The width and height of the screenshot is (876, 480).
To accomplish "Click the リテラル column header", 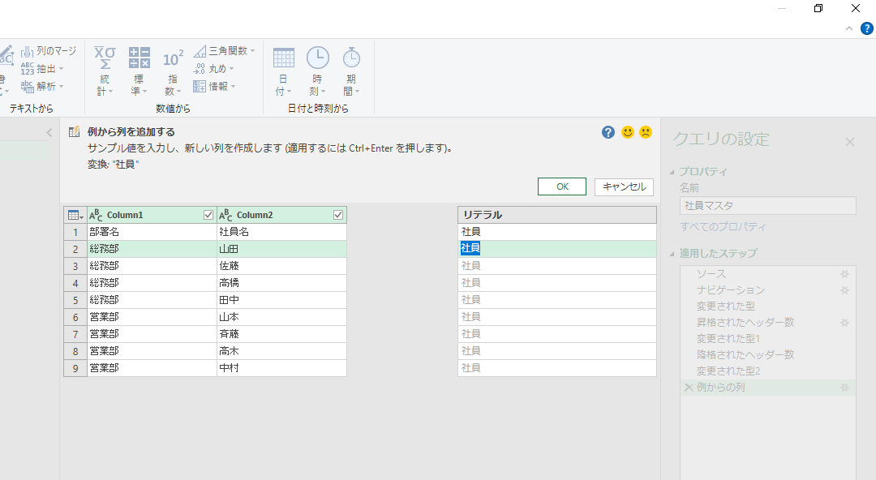I will (557, 215).
